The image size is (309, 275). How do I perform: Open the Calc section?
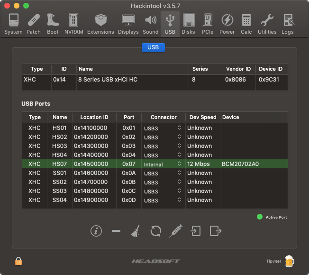(246, 24)
